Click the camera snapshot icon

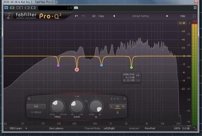point(76,8)
